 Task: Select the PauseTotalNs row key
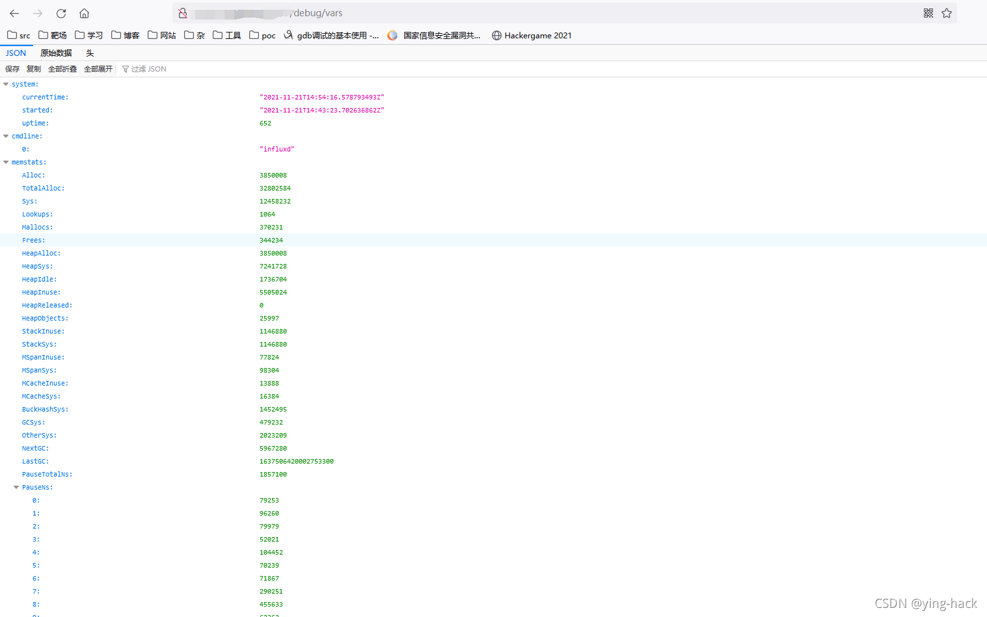pyautogui.click(x=47, y=474)
